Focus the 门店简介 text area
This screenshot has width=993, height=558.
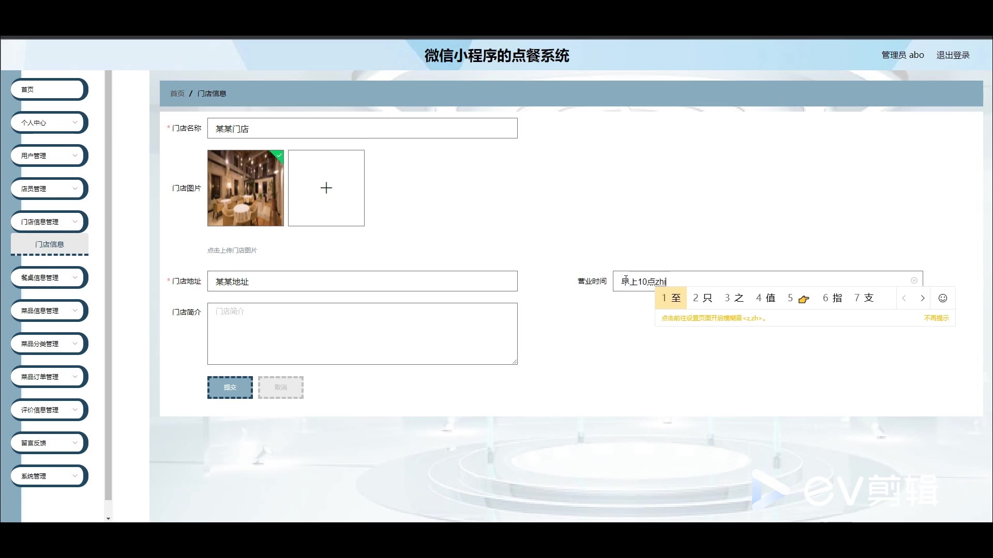pyautogui.click(x=362, y=334)
